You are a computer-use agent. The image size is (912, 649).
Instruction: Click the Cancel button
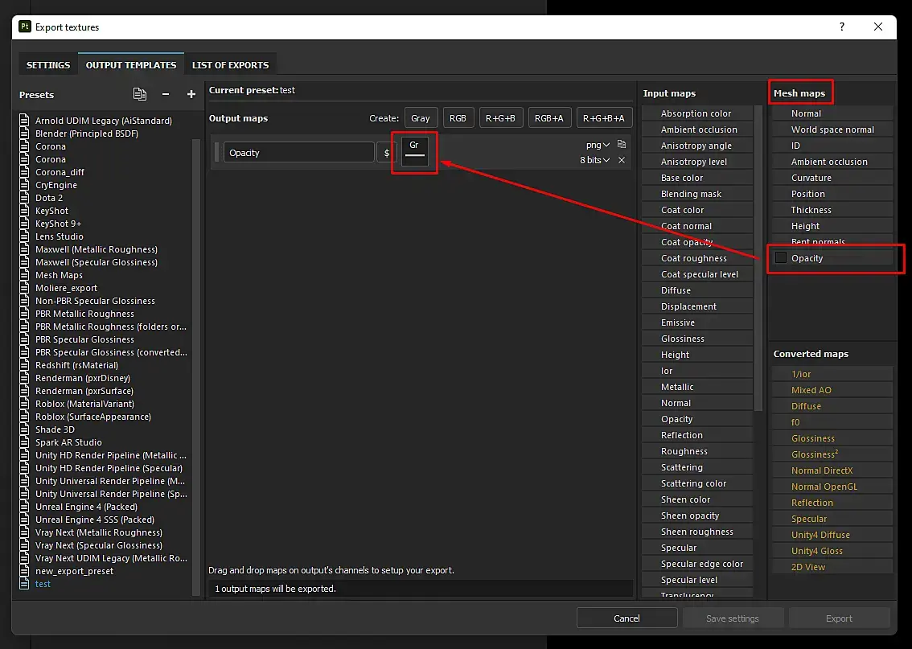pos(627,618)
